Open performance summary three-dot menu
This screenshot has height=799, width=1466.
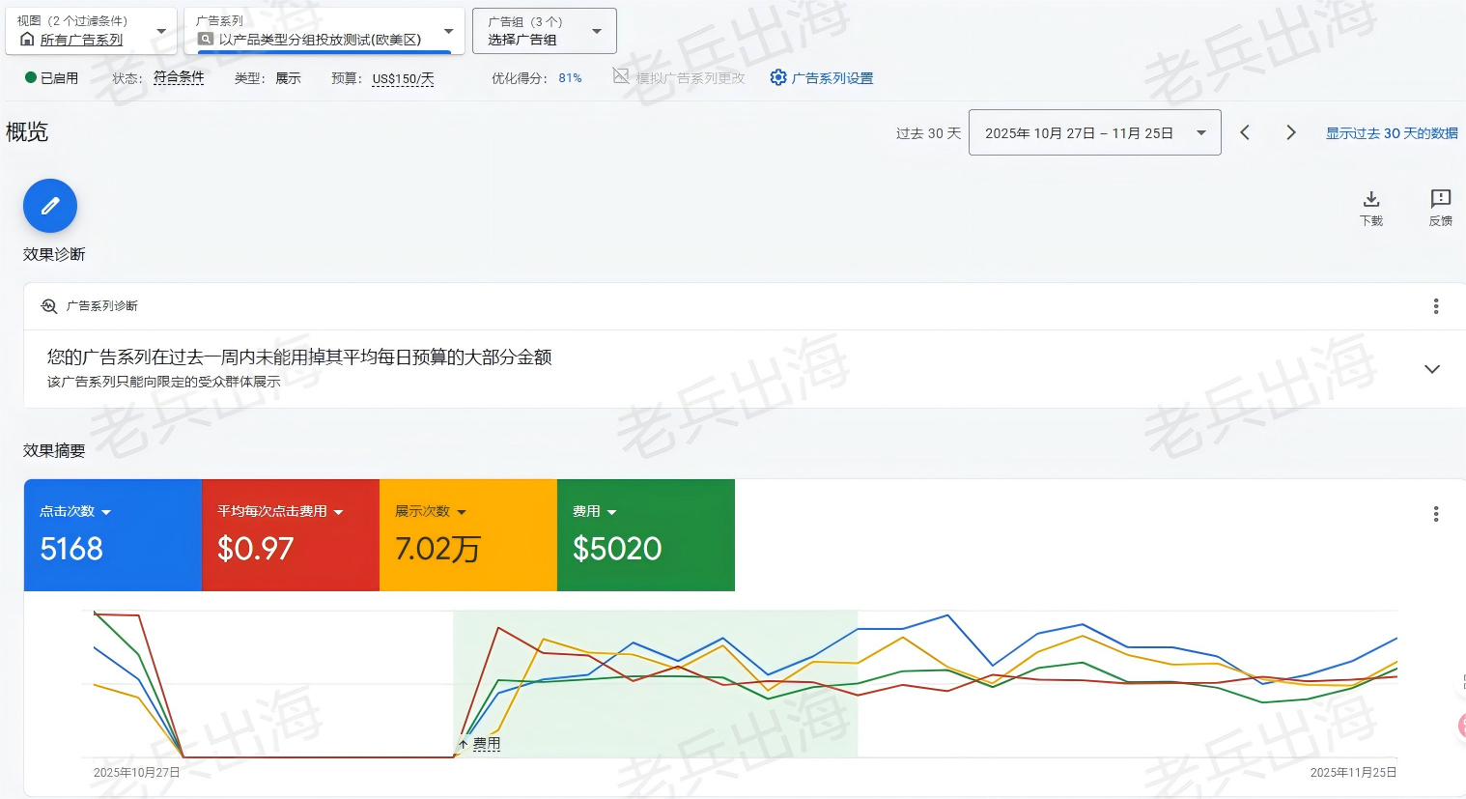(1435, 514)
